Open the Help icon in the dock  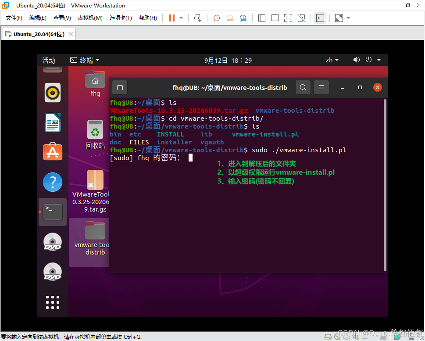[x=53, y=182]
